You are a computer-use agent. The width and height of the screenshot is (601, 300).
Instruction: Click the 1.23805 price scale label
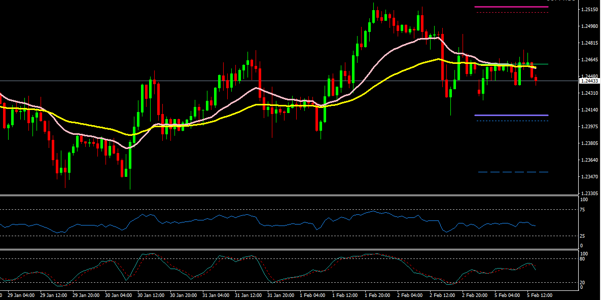pos(589,143)
